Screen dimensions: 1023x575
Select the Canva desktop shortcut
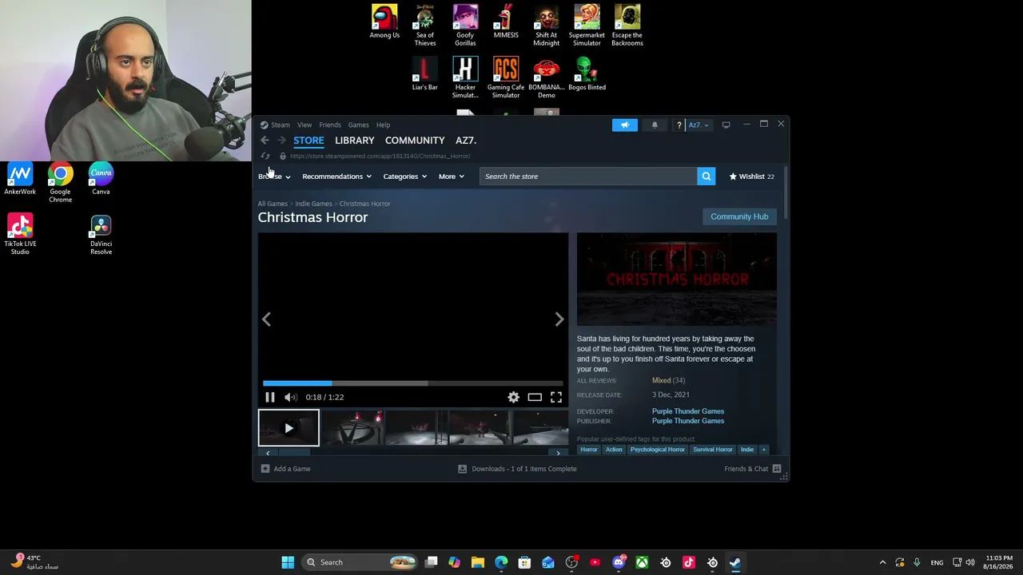tap(101, 179)
